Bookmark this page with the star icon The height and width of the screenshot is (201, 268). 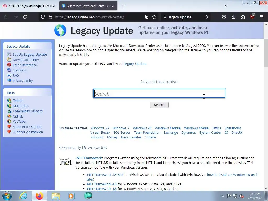coord(154,17)
